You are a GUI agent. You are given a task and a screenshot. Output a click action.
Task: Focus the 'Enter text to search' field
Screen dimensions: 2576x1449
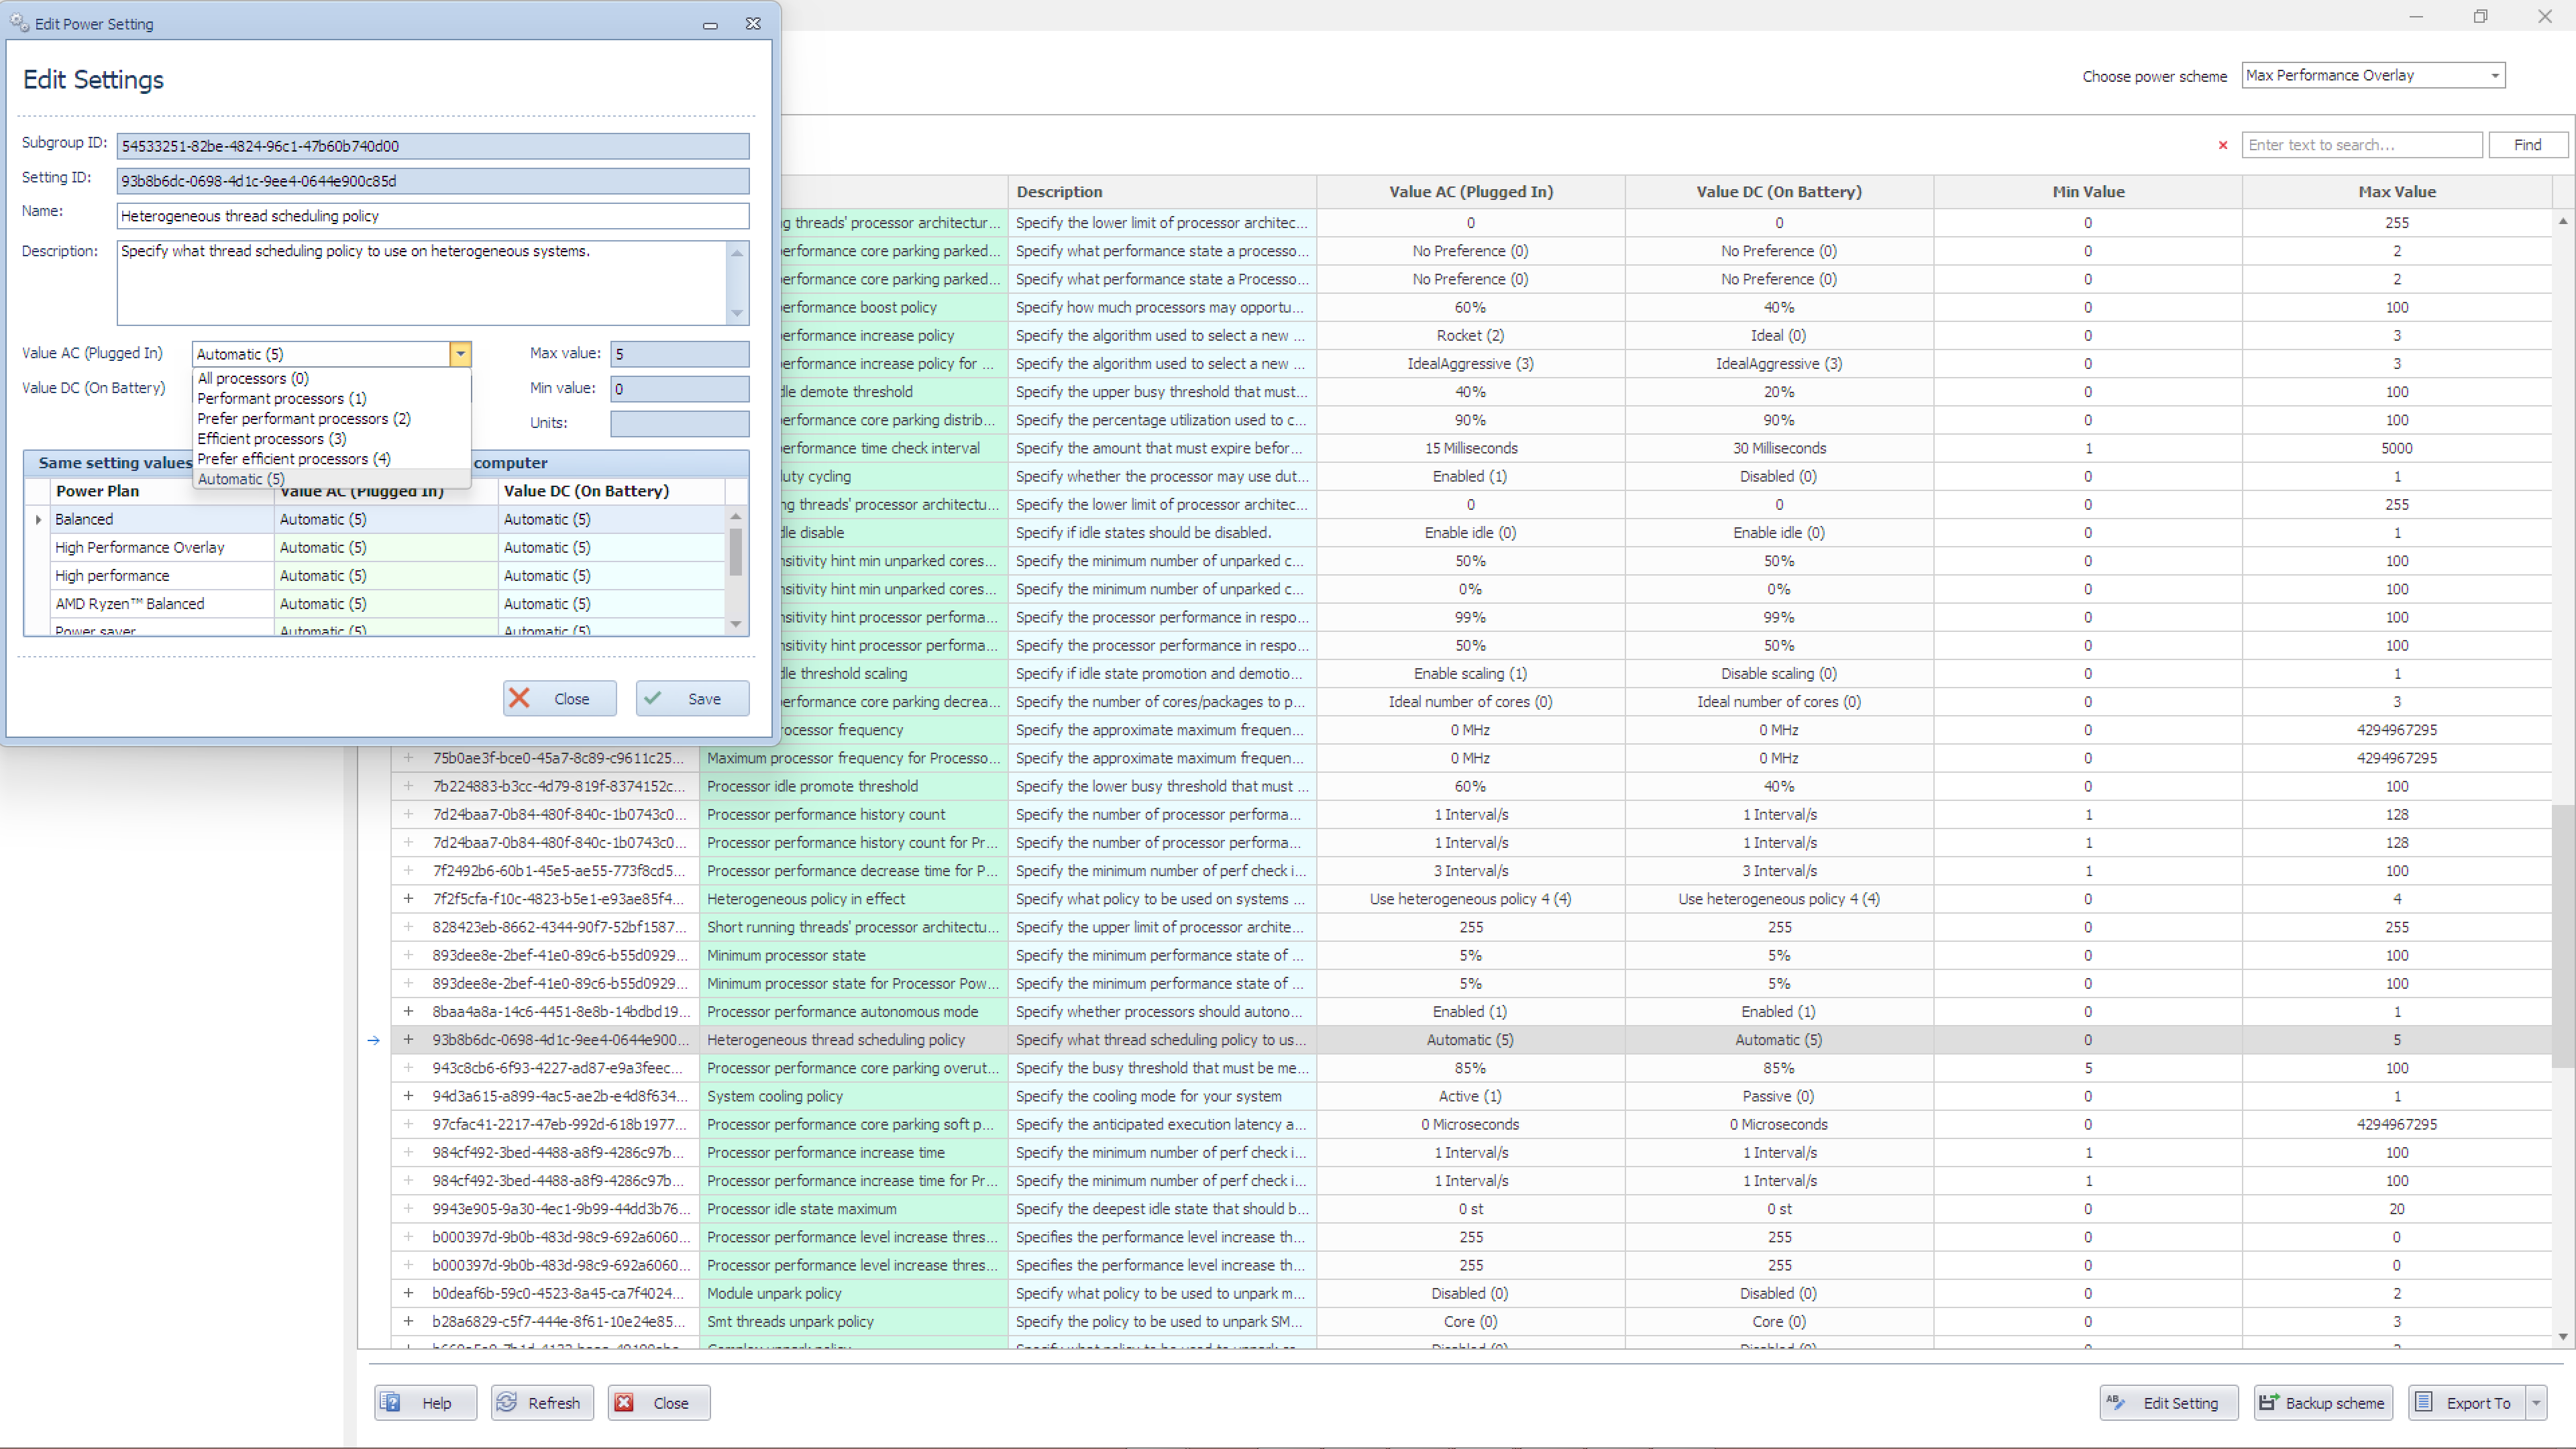click(2361, 145)
